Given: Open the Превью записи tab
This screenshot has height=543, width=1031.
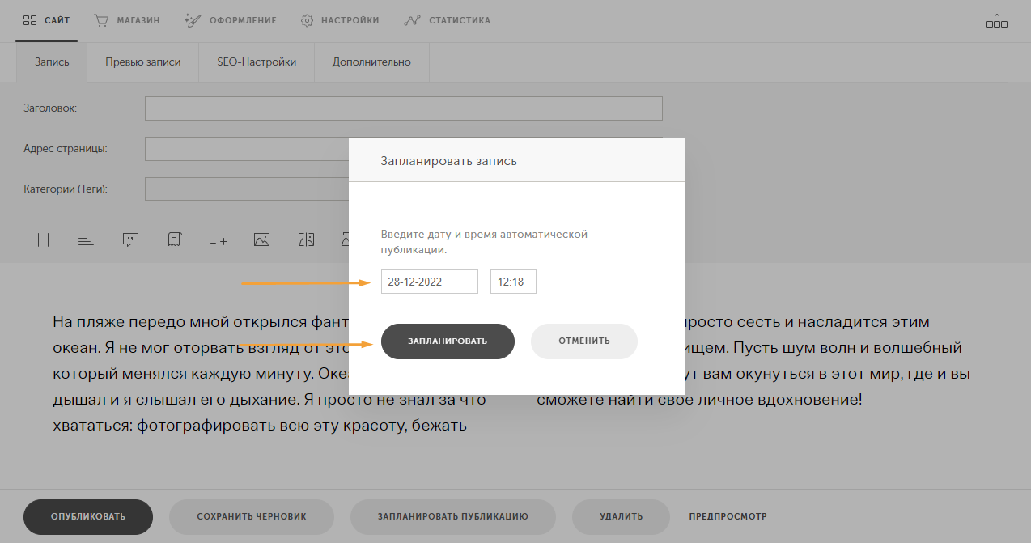Looking at the screenshot, I should click(142, 62).
